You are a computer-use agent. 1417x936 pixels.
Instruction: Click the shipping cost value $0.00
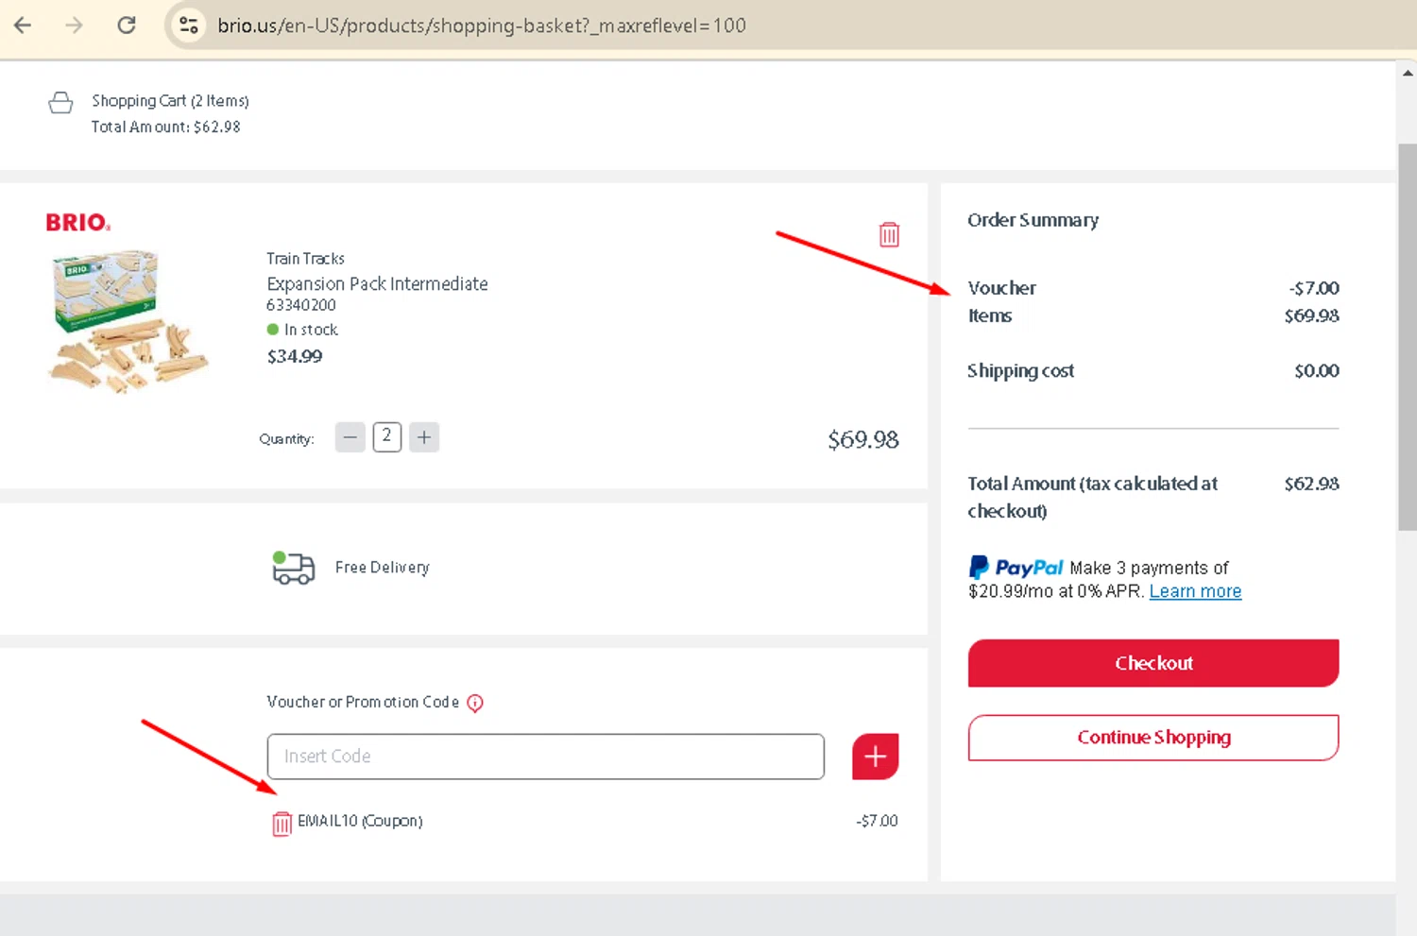tap(1317, 371)
